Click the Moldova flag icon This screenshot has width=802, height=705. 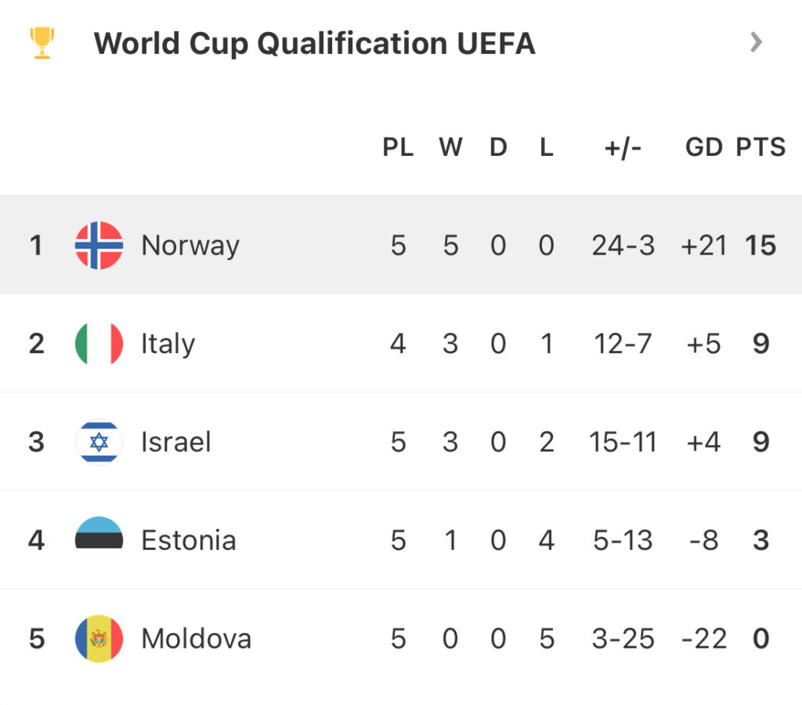point(99,638)
